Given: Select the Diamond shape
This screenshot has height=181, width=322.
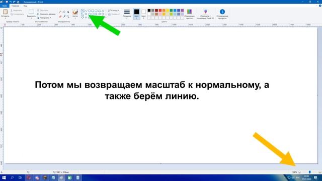Looking at the screenshot, I should pyautogui.click(x=86, y=14).
